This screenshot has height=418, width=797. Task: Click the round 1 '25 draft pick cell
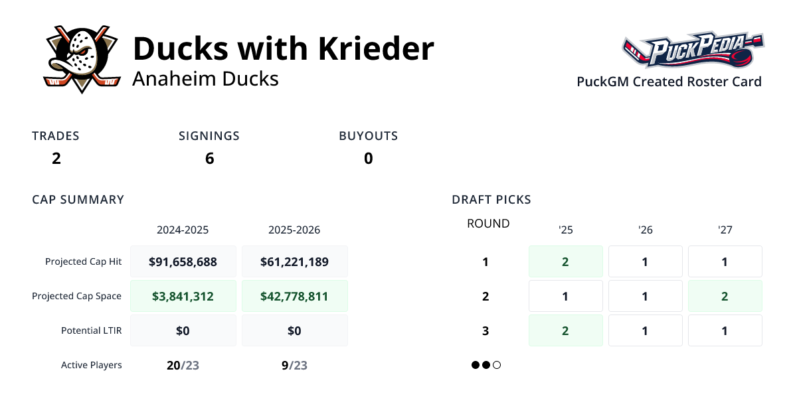(x=566, y=261)
